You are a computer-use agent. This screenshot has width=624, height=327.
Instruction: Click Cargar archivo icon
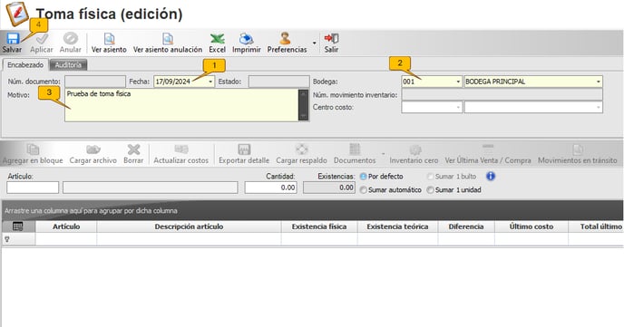(x=93, y=149)
